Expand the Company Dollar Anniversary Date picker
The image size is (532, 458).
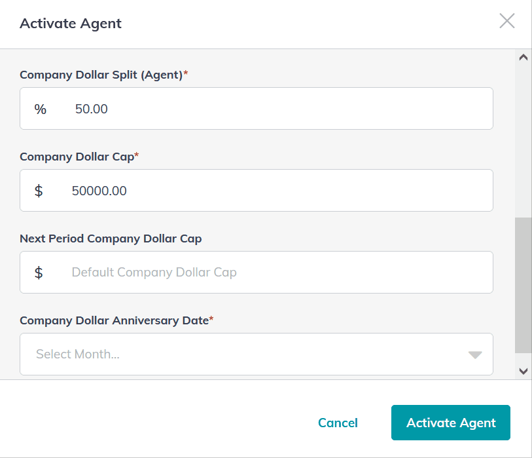click(257, 354)
